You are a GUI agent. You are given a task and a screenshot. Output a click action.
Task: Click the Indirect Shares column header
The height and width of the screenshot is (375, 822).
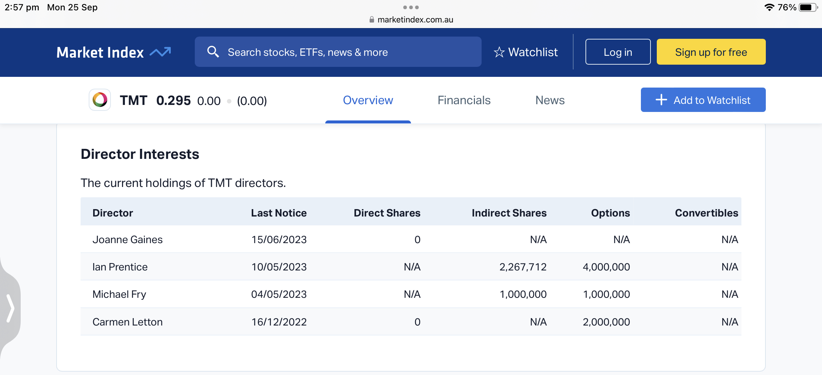pos(509,213)
